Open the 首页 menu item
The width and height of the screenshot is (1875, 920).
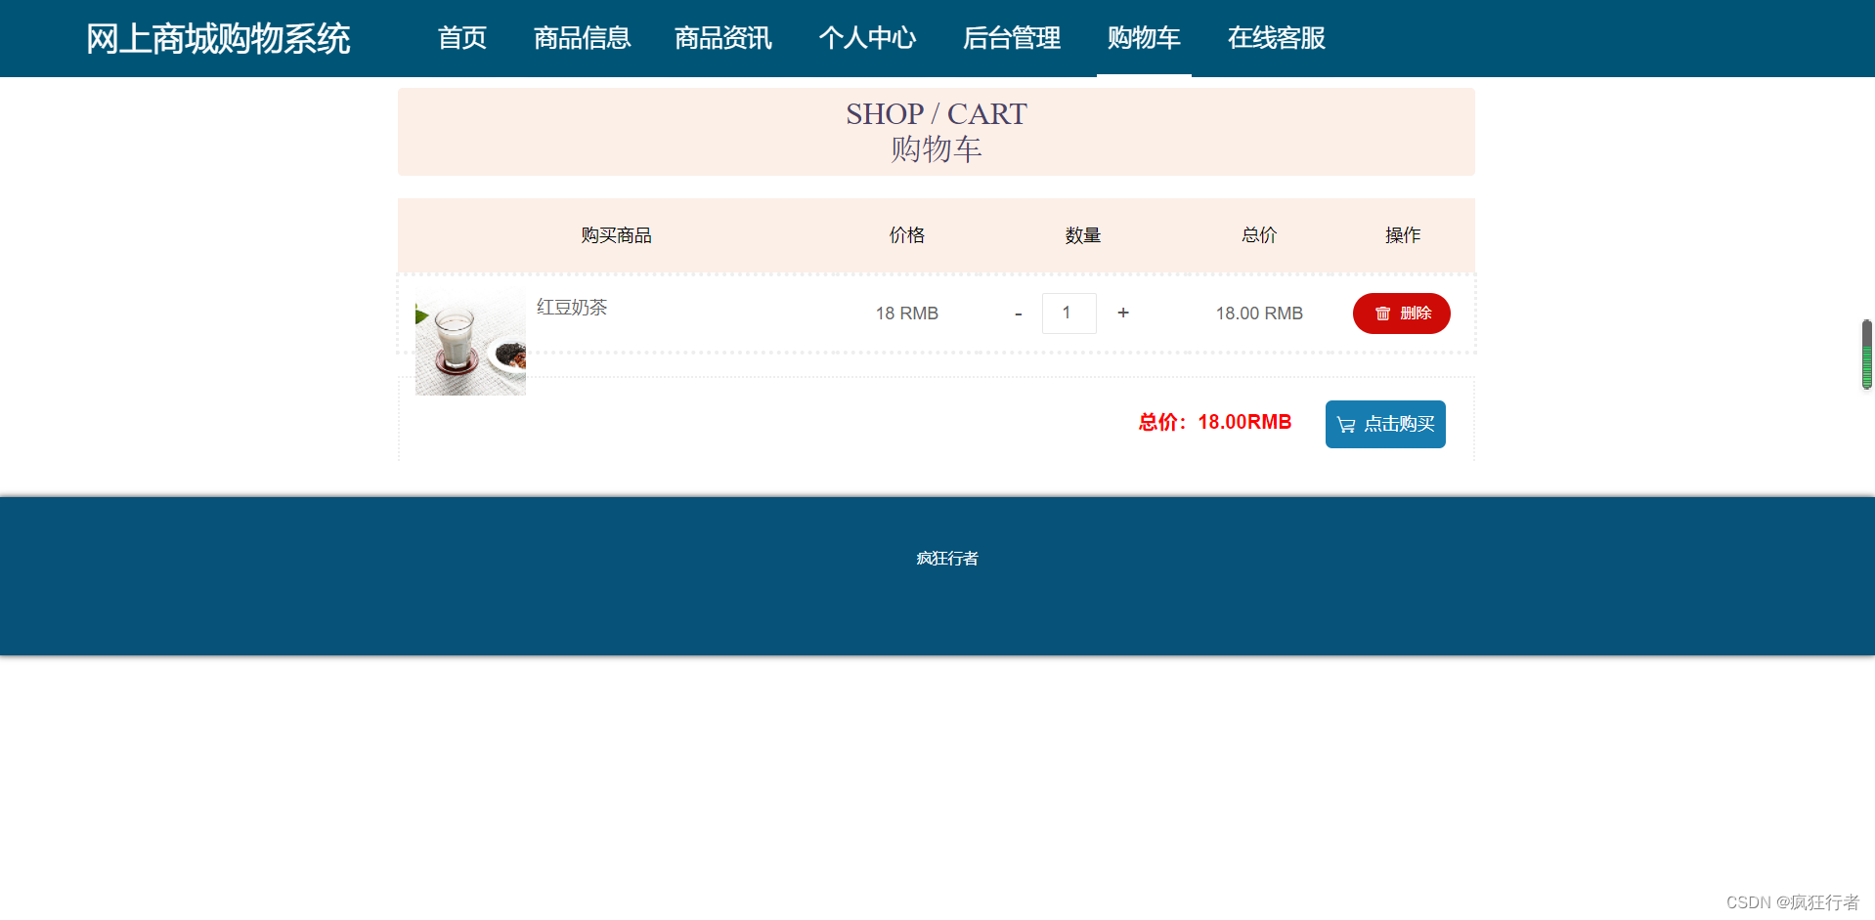[461, 38]
